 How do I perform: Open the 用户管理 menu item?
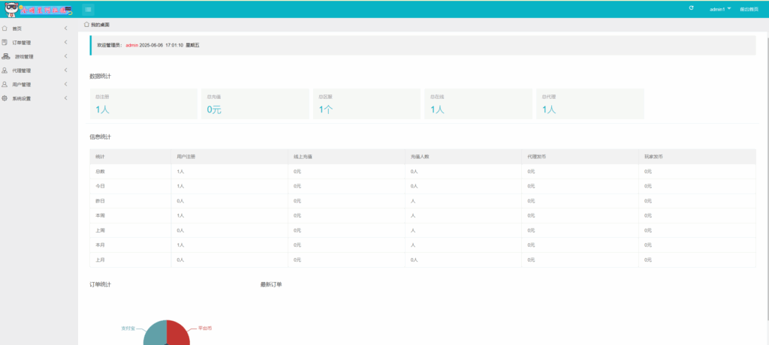click(x=22, y=85)
